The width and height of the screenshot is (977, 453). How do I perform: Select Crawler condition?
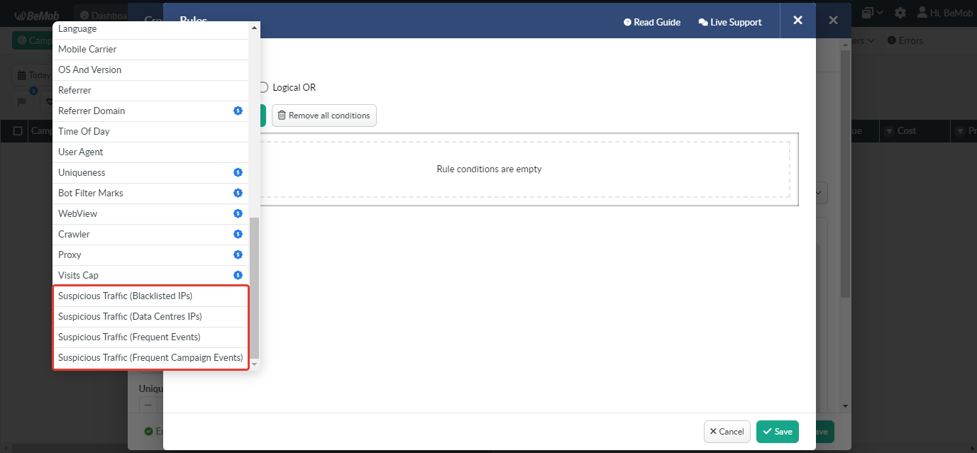coord(150,235)
